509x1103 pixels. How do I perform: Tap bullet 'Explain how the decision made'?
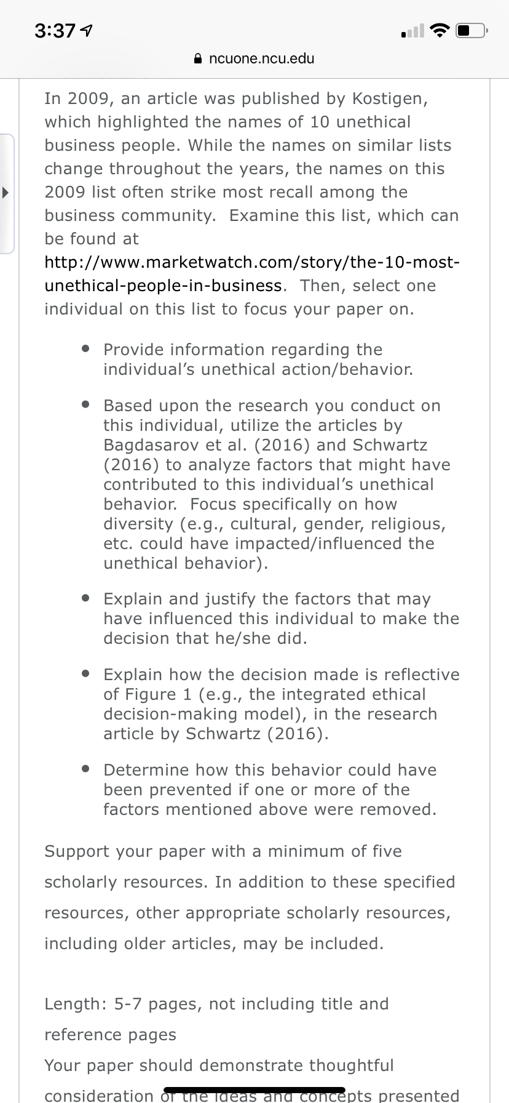coord(282,704)
